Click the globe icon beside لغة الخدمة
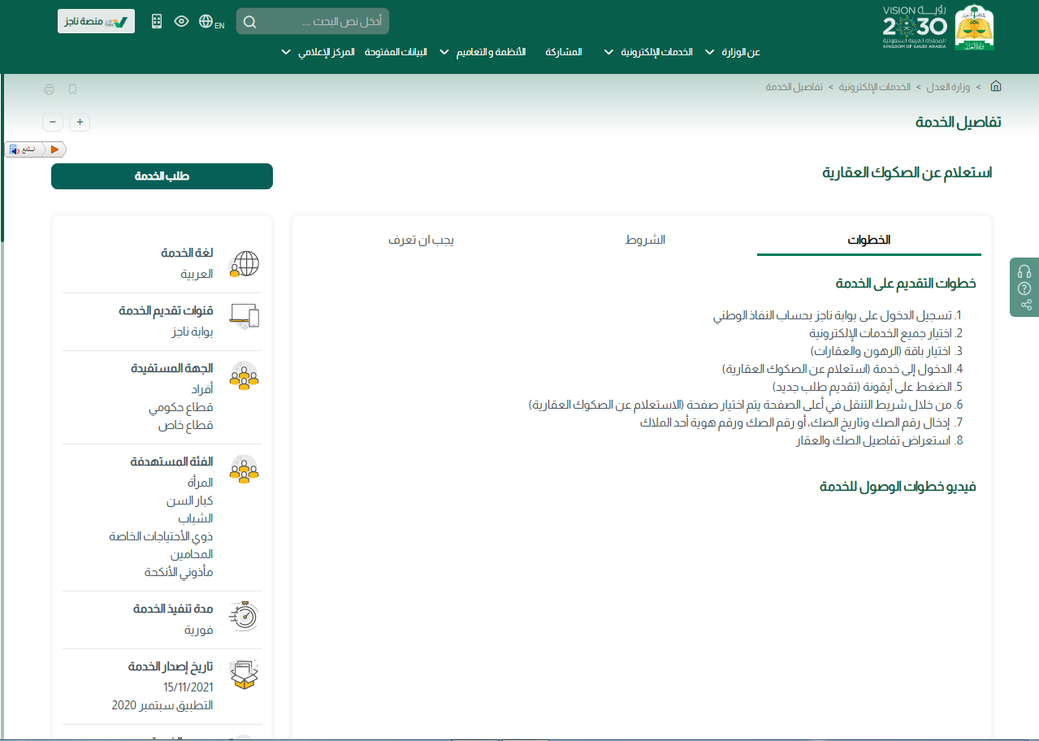 (245, 264)
